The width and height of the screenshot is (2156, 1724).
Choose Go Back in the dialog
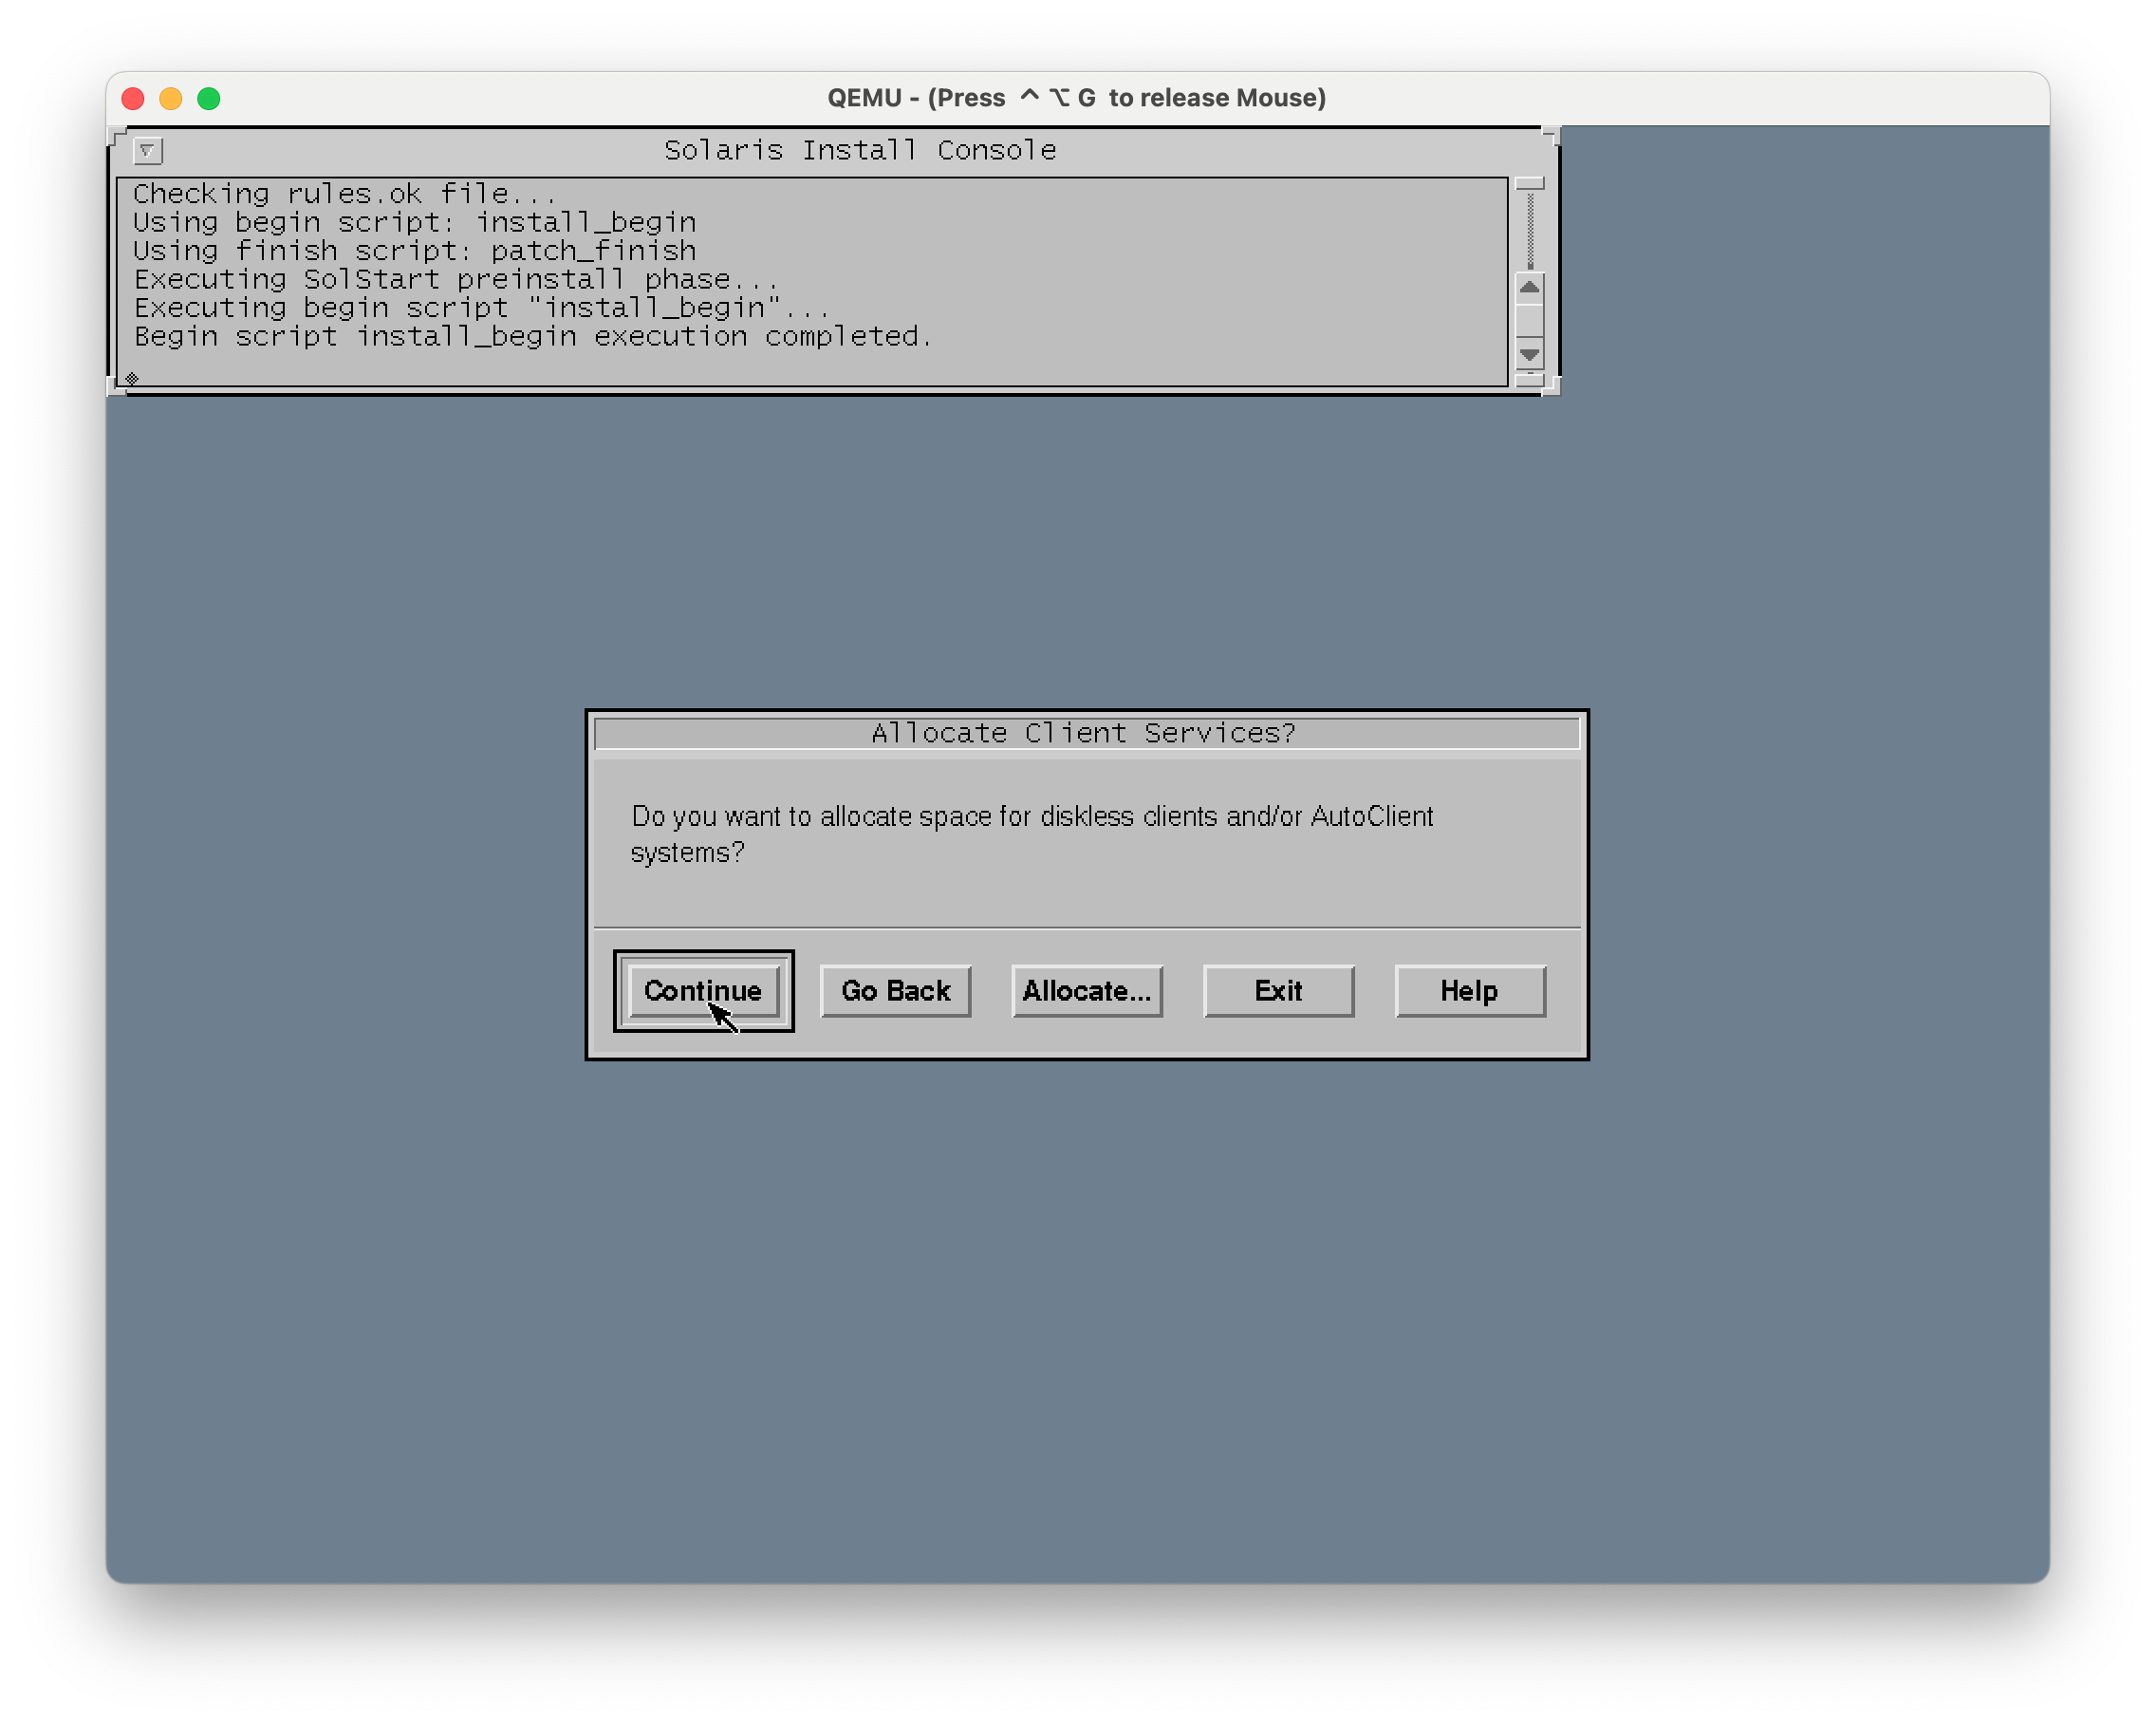(x=895, y=990)
